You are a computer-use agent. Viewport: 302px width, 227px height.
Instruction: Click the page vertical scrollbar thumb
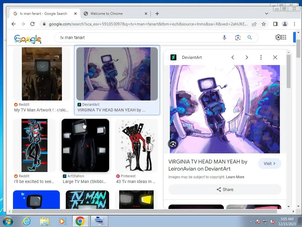click(x=298, y=49)
